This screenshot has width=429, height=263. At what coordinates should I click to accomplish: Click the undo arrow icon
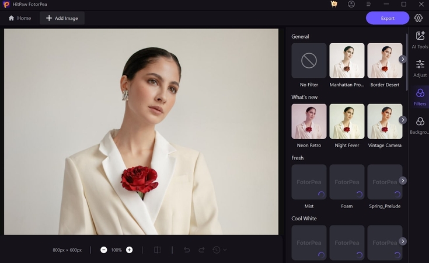187,250
